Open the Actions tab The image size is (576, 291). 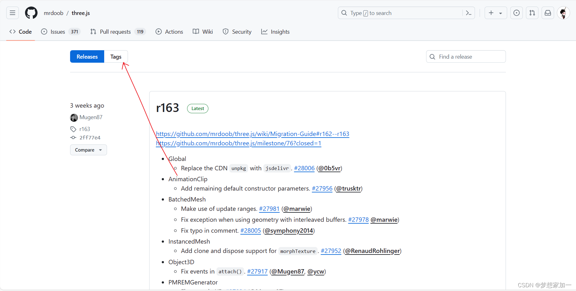tap(169, 32)
